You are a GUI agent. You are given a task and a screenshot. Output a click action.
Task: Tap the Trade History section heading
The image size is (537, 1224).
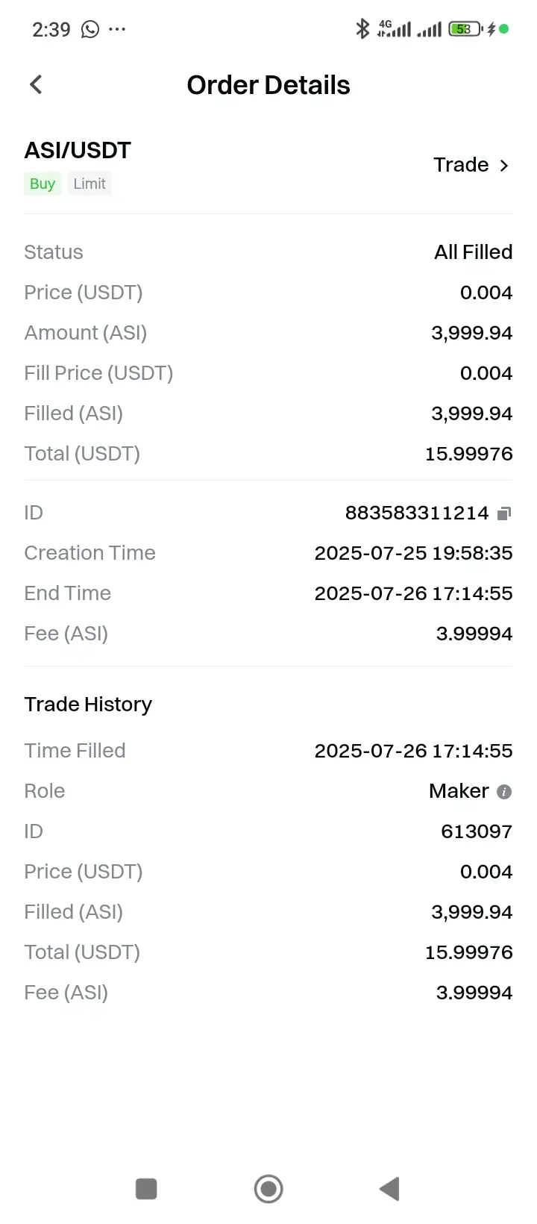click(88, 705)
